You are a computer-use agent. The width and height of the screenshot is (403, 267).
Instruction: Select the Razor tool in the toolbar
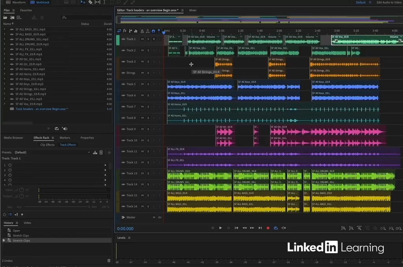click(90, 2)
